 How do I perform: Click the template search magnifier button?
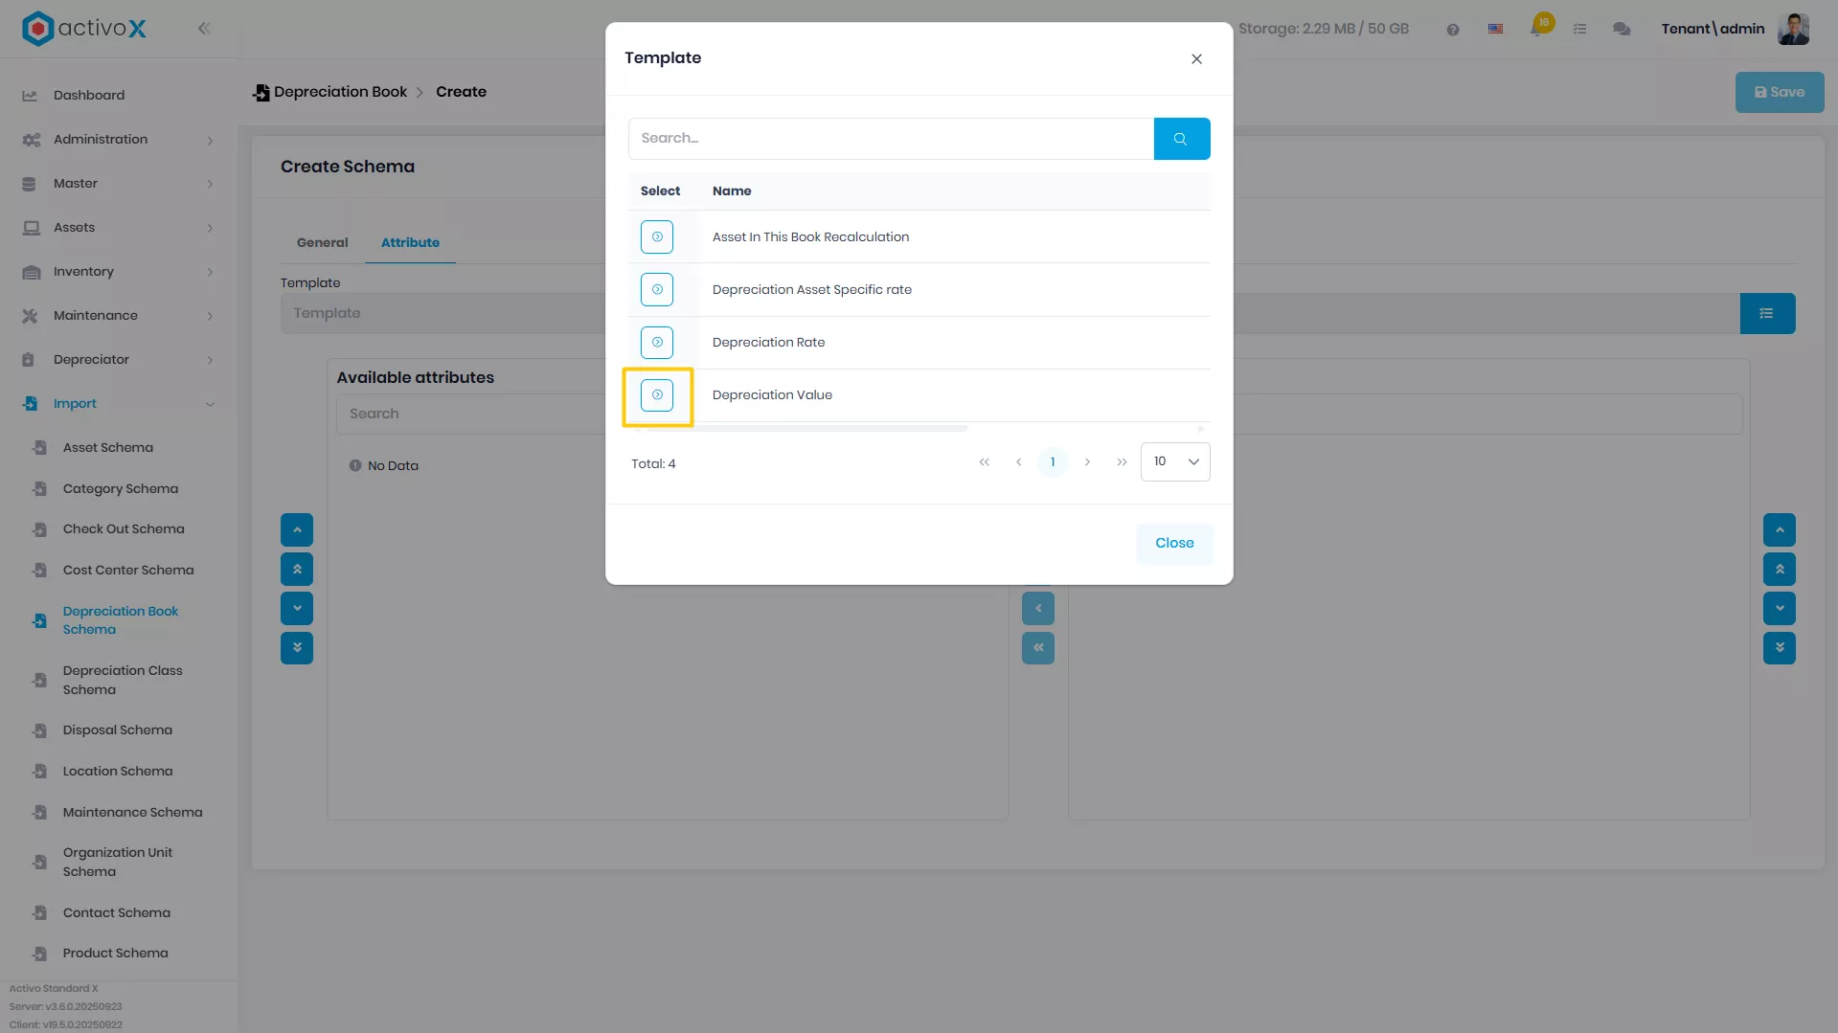tap(1181, 139)
